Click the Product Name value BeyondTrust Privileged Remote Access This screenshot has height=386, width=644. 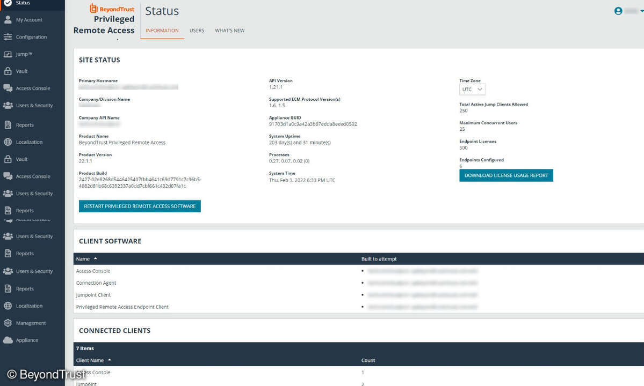[x=122, y=143]
